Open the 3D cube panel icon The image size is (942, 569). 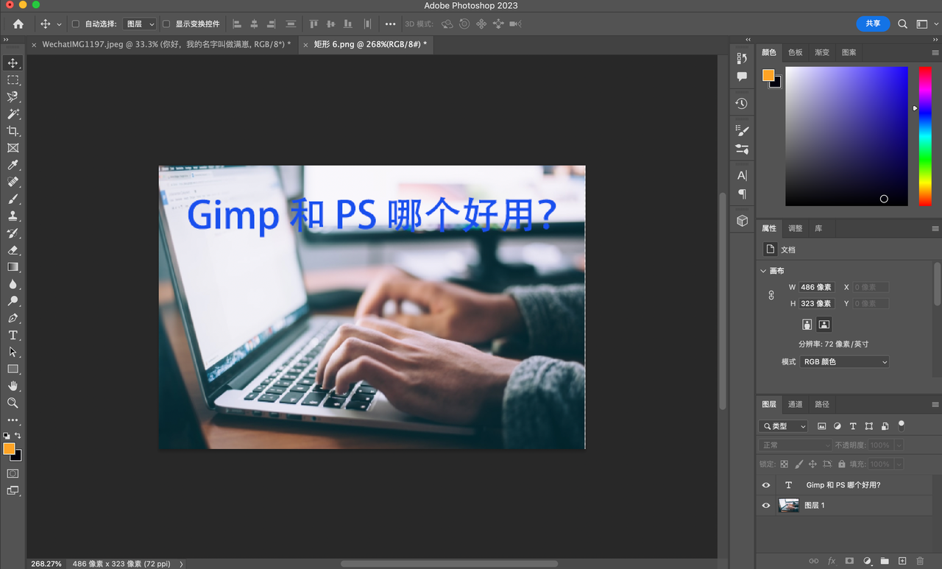(742, 221)
